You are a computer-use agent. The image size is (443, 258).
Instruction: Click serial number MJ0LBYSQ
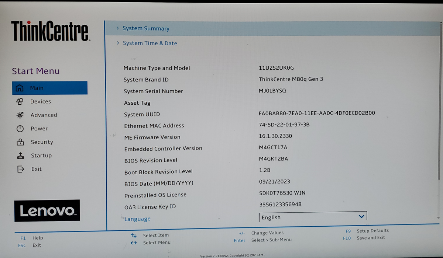pos(272,90)
